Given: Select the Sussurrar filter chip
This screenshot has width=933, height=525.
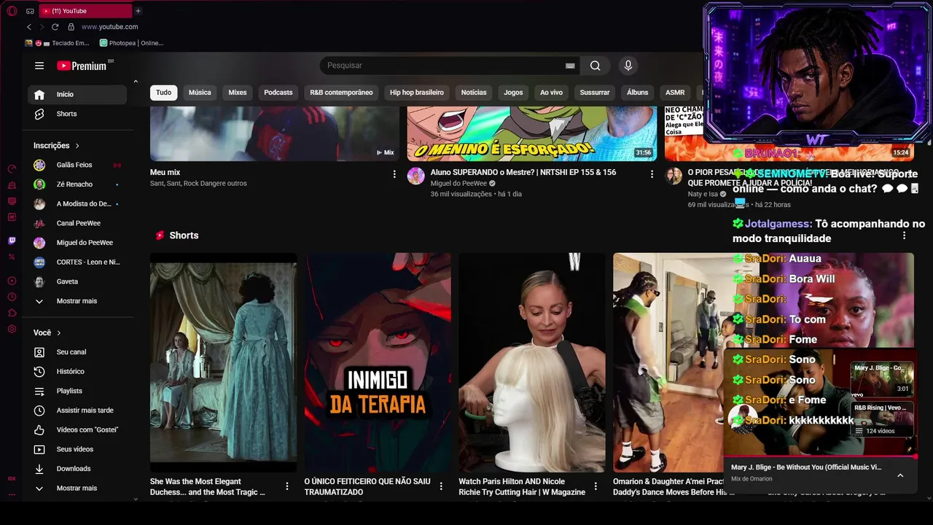Looking at the screenshot, I should pyautogui.click(x=595, y=93).
